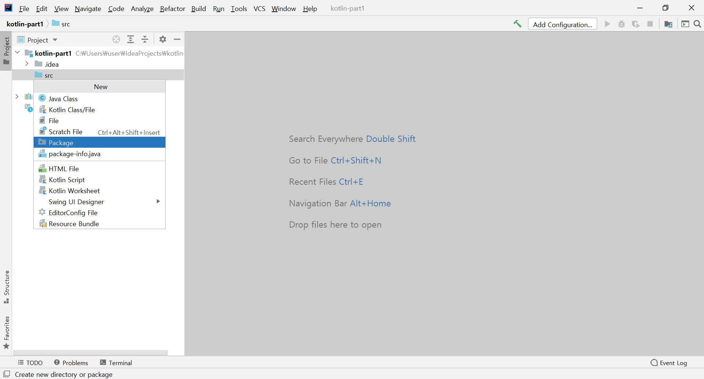Expand Swing UI Designer submenu arrow
Screen dimensions: 704x379
(158, 201)
